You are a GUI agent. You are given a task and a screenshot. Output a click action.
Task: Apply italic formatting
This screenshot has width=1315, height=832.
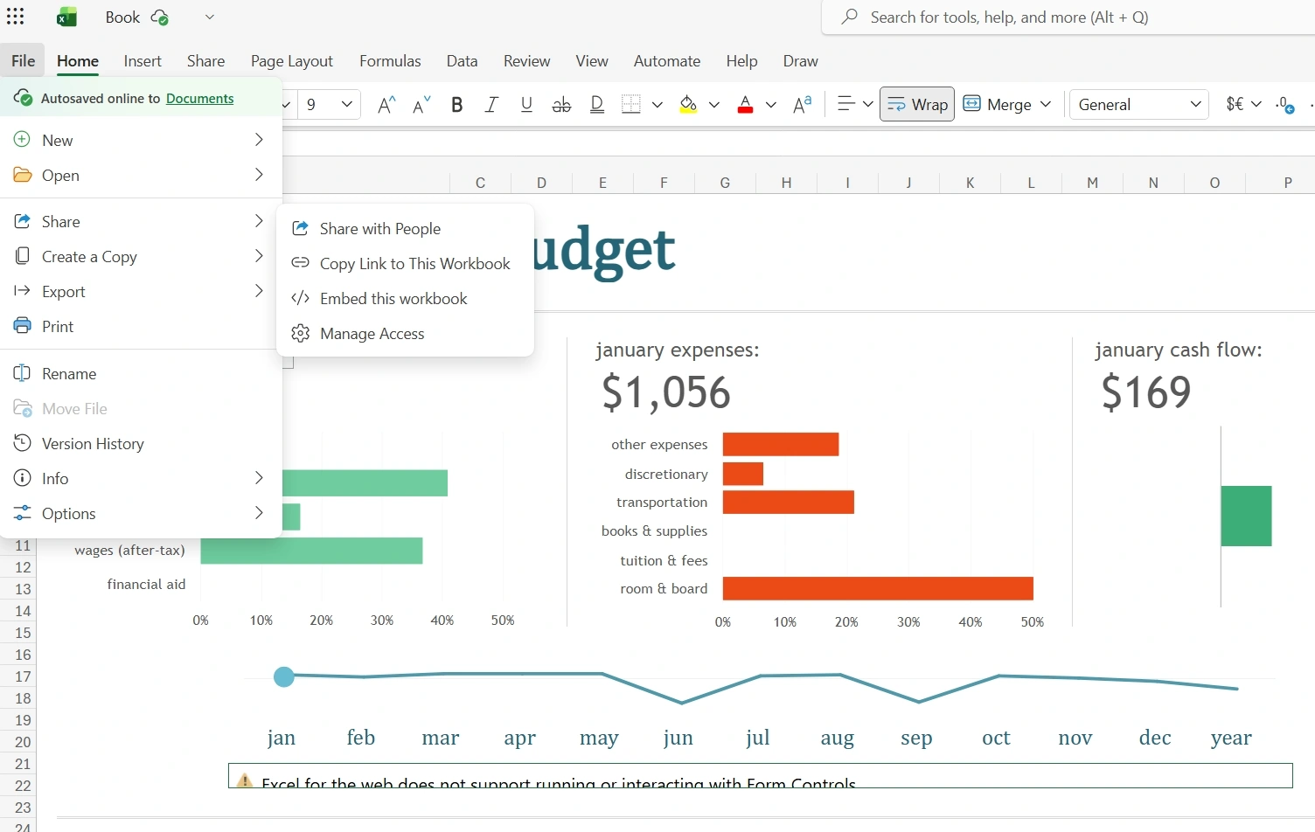click(491, 105)
